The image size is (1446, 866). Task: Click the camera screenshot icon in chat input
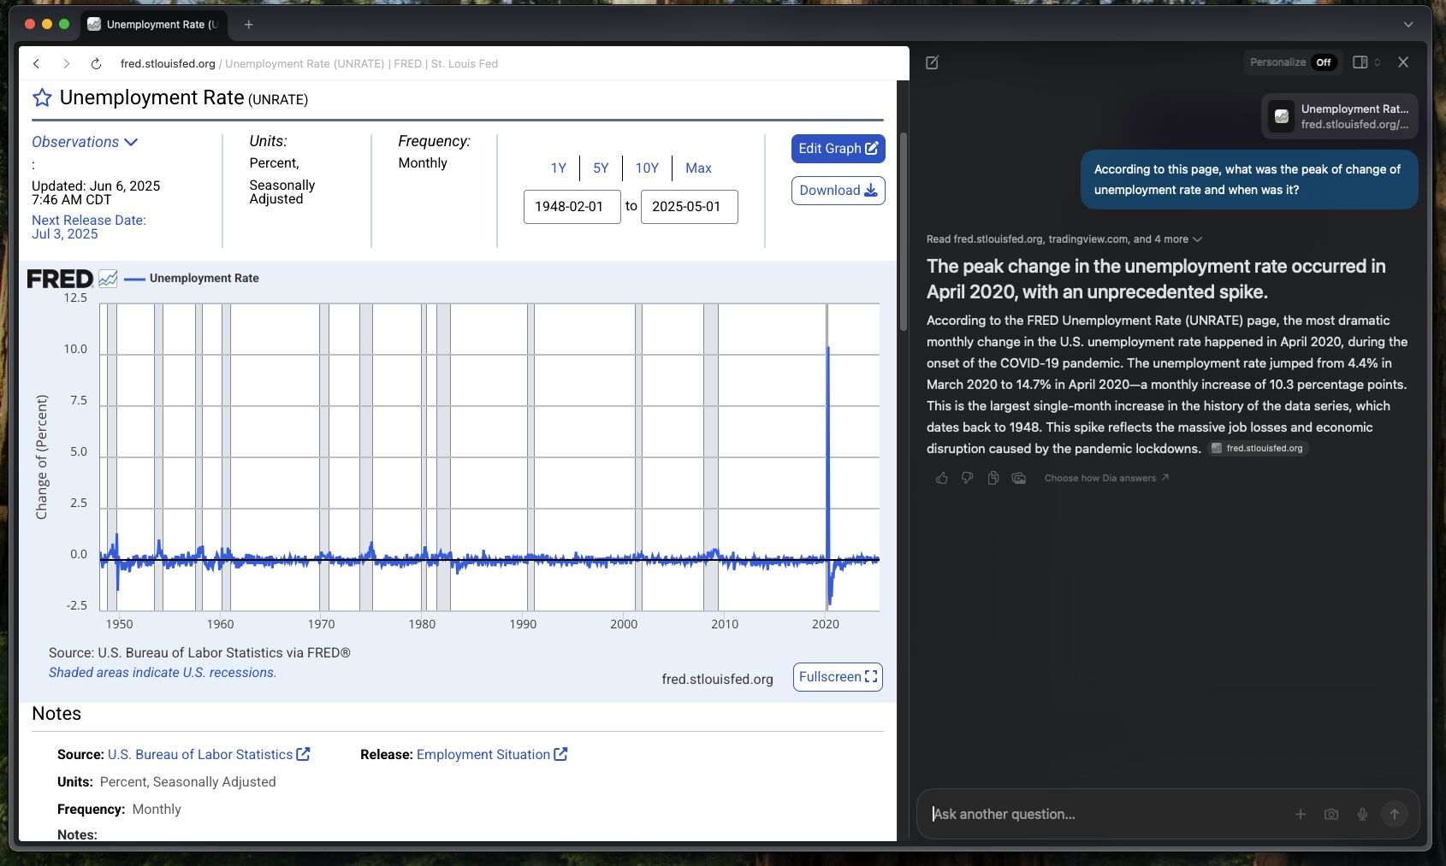point(1331,815)
